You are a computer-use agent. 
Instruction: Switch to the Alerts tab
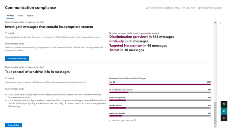tap(20, 16)
